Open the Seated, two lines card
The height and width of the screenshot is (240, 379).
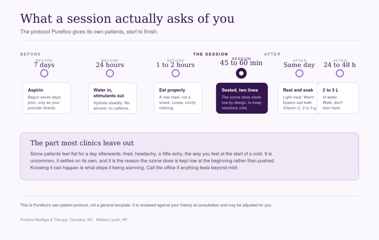(x=242, y=98)
